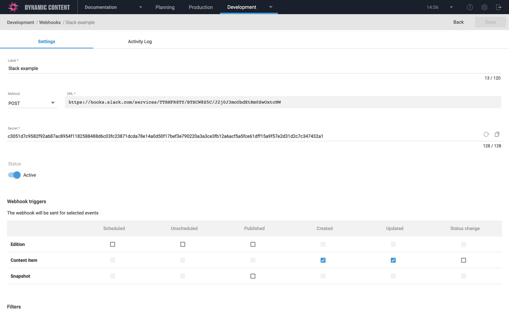Copy the secret to clipboard icon
This screenshot has height=318, width=509.
tap(497, 134)
